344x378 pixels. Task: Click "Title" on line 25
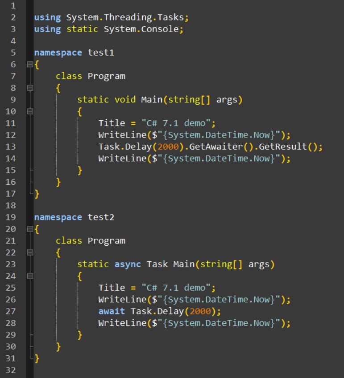pyautogui.click(x=112, y=288)
